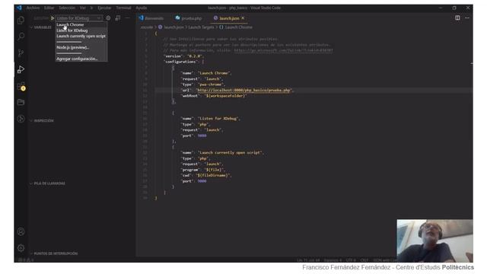Open the Ejecutar menu

pos(104,8)
